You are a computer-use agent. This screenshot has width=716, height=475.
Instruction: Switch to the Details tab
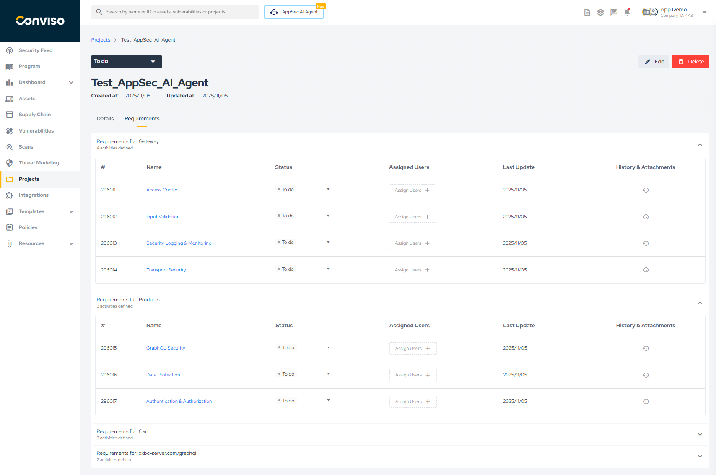tap(105, 119)
